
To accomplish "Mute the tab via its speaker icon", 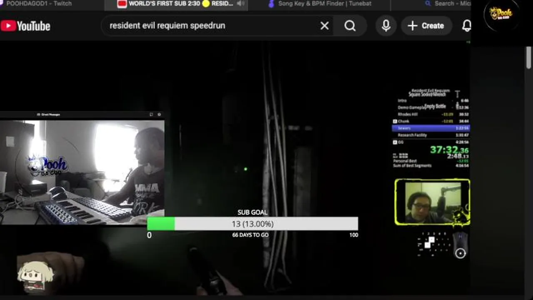I will [x=241, y=4].
